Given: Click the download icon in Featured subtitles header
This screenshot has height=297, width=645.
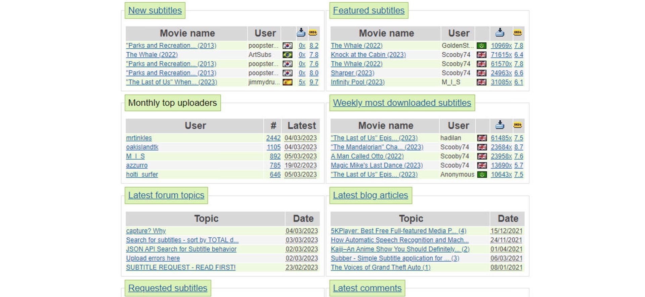Looking at the screenshot, I should tap(500, 33).
